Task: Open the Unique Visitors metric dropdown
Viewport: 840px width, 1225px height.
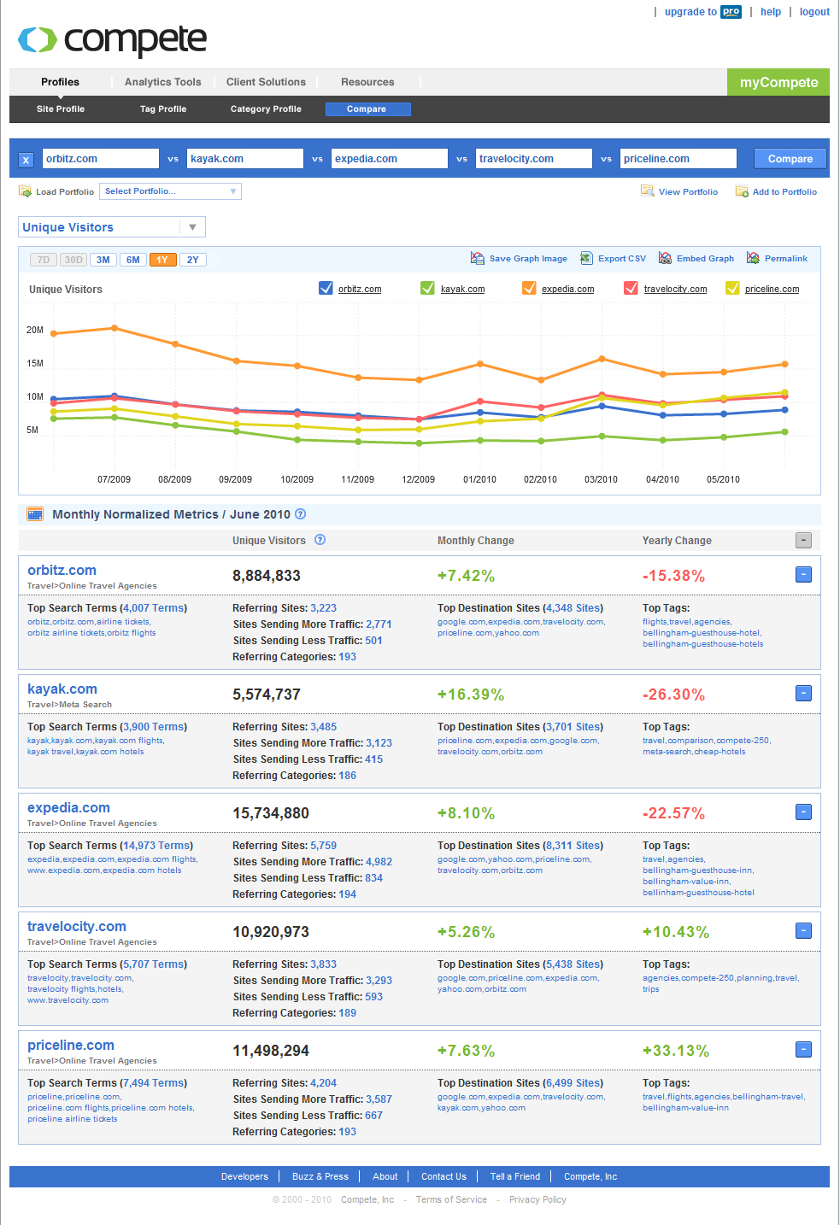Action: click(x=112, y=227)
